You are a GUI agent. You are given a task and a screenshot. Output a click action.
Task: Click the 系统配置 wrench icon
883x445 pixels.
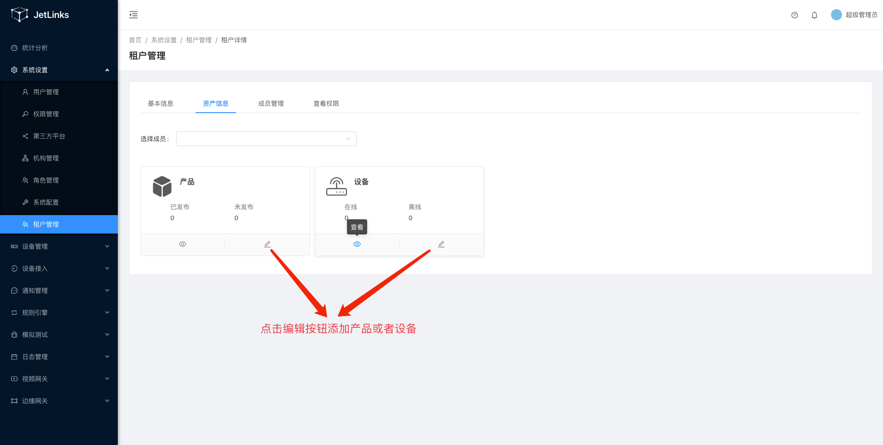tap(25, 202)
